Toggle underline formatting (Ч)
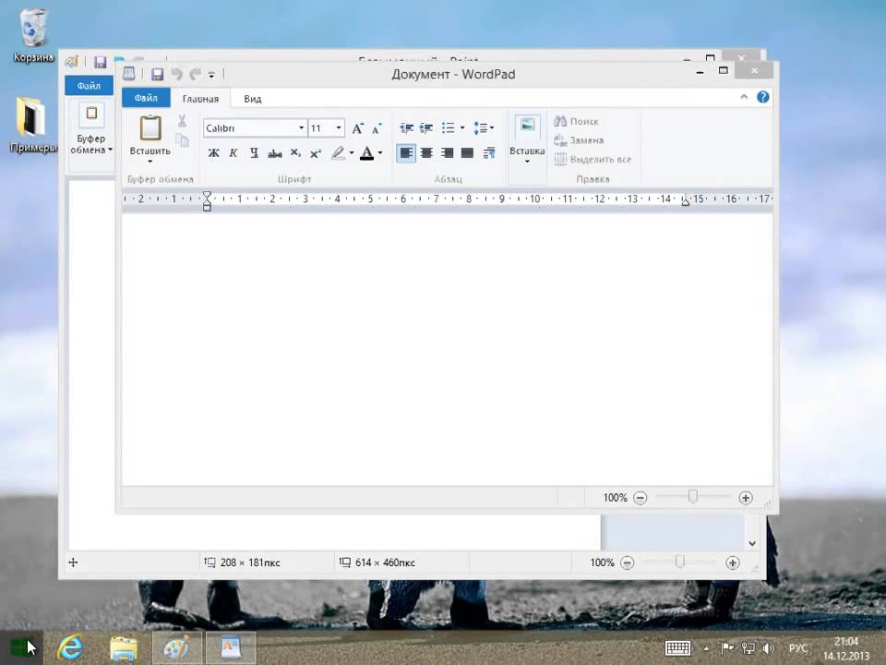This screenshot has height=665, width=886. pyautogui.click(x=255, y=152)
